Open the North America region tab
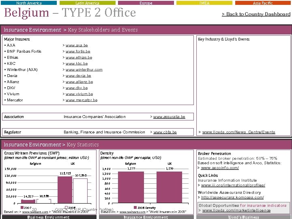292x219 pixels. (x=29, y=3)
